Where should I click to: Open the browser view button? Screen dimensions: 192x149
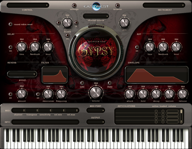click(117, 5)
